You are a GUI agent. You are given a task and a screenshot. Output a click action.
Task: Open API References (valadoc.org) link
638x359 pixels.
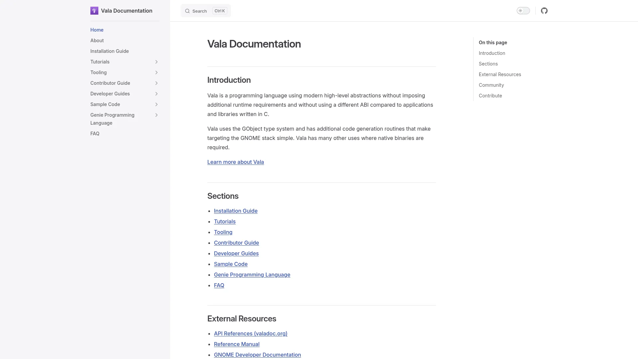[x=251, y=333]
